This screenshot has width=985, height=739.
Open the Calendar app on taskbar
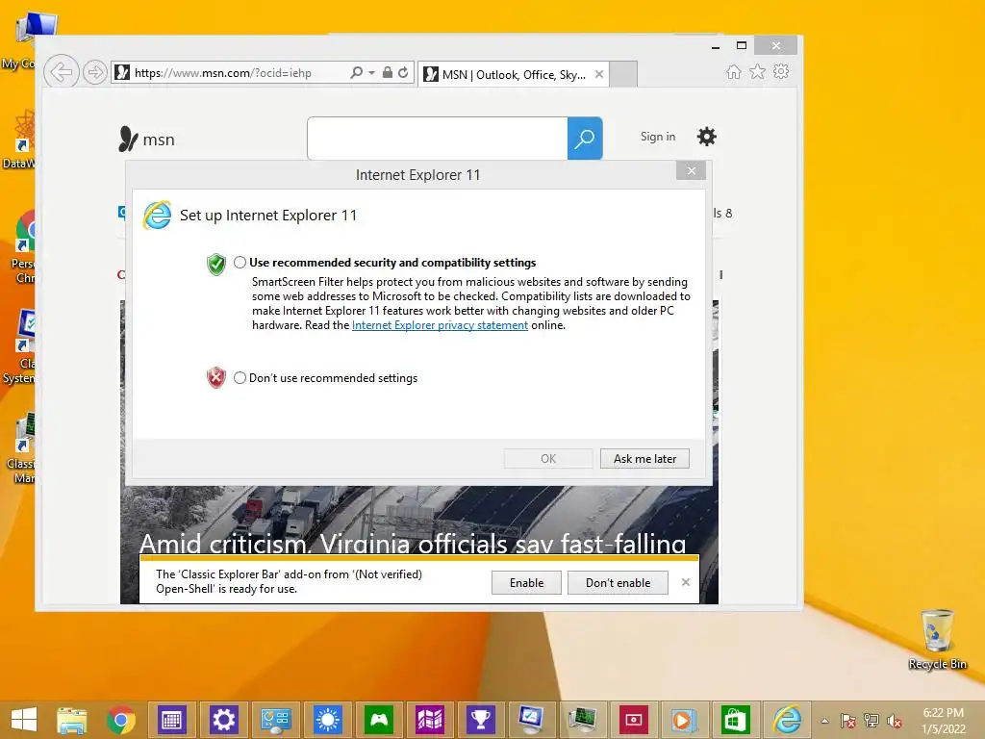point(171,720)
